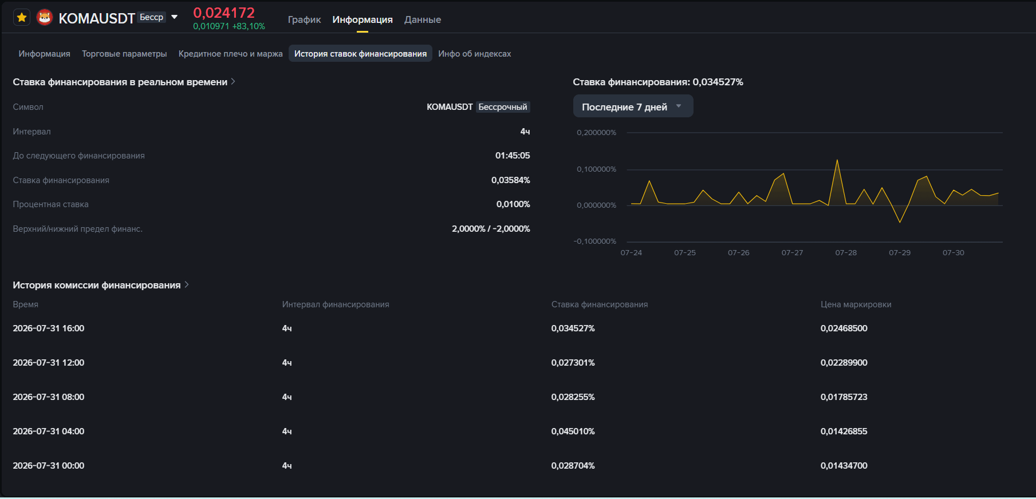Select the Информация top tab
The height and width of the screenshot is (499, 1036).
pyautogui.click(x=363, y=19)
